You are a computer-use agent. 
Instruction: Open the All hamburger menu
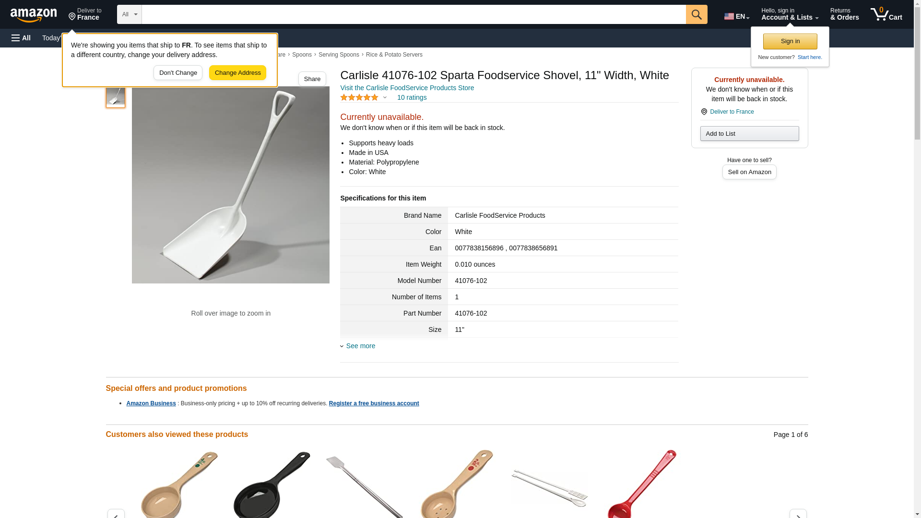21,38
